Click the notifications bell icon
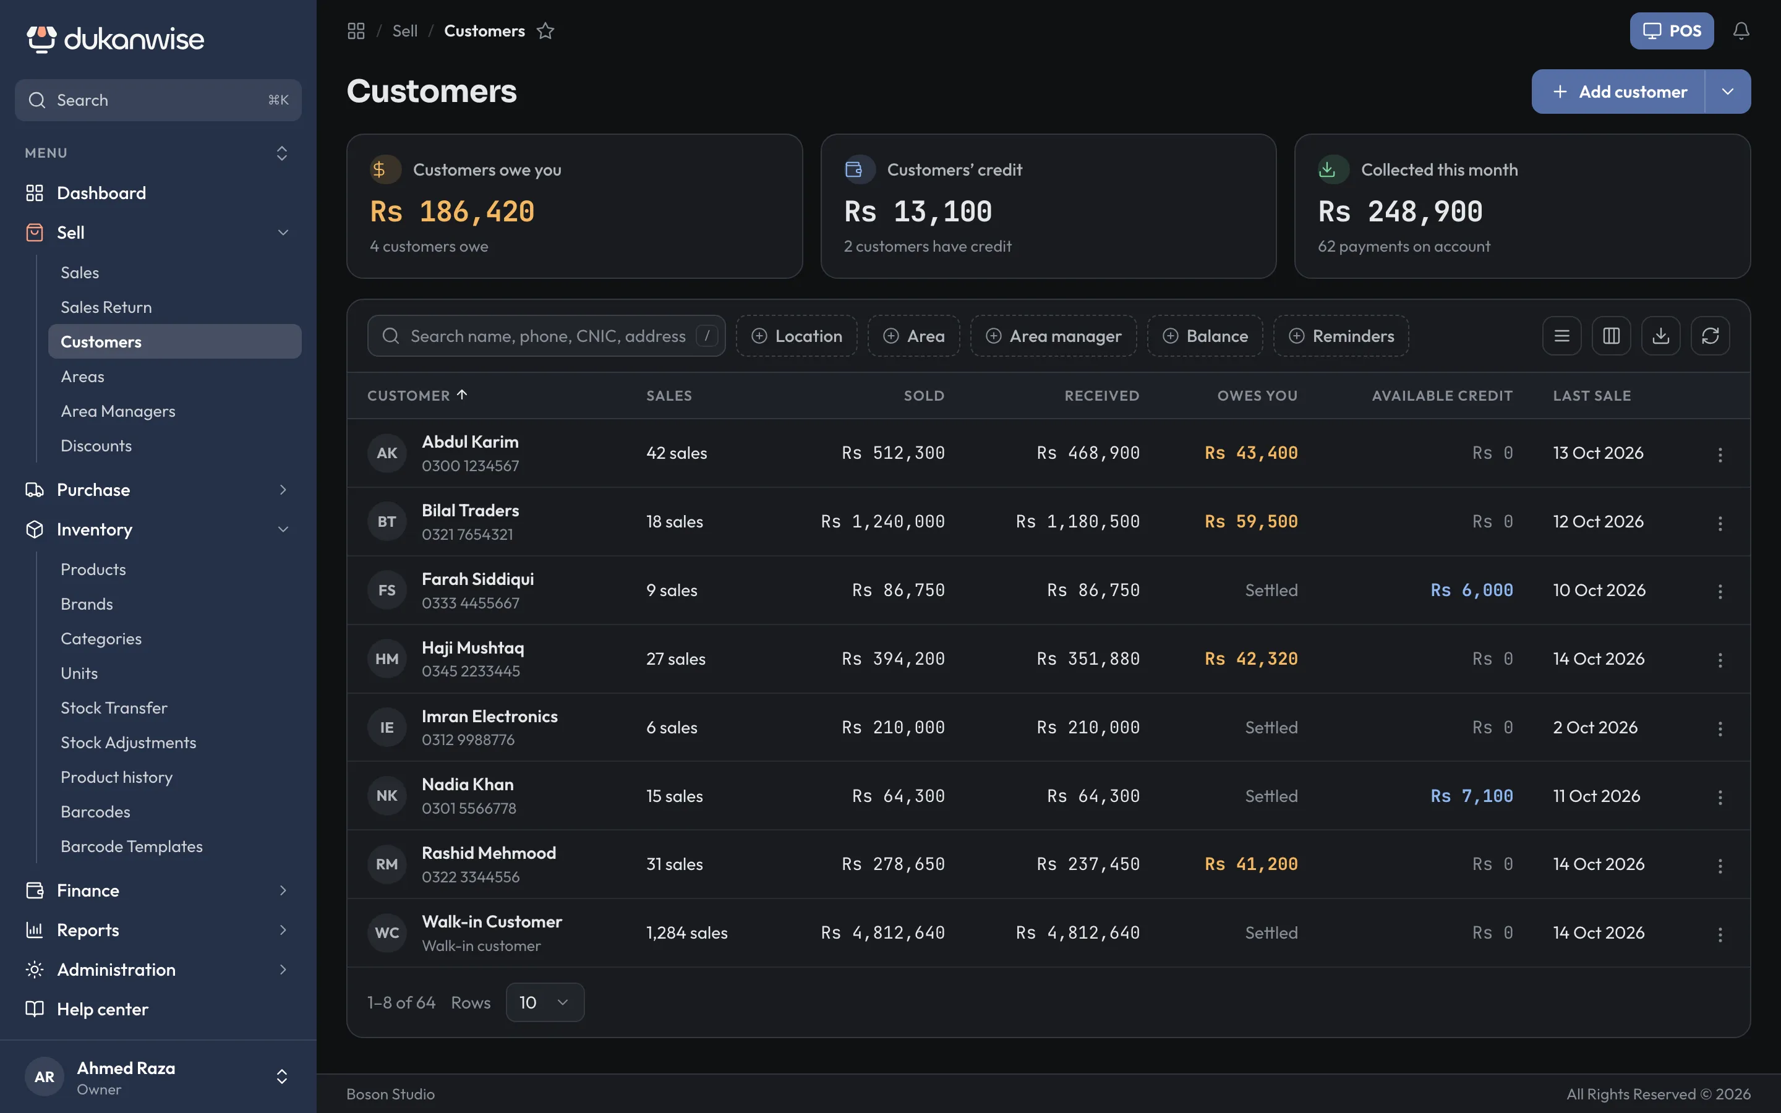Viewport: 1781px width, 1113px height. point(1741,31)
